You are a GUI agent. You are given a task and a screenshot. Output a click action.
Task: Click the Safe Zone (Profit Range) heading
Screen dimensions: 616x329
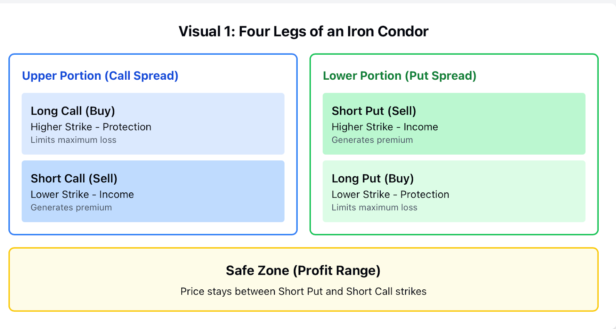[303, 271]
